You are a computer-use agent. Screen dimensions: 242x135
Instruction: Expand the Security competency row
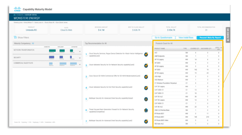(80, 58)
